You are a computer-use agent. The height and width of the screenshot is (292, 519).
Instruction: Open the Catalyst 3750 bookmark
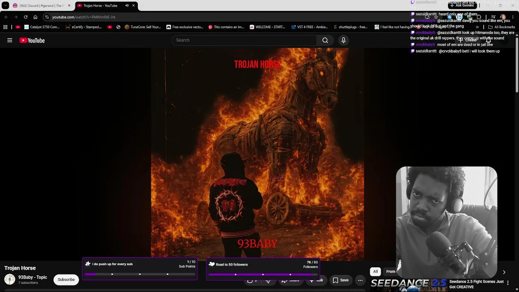point(42,27)
